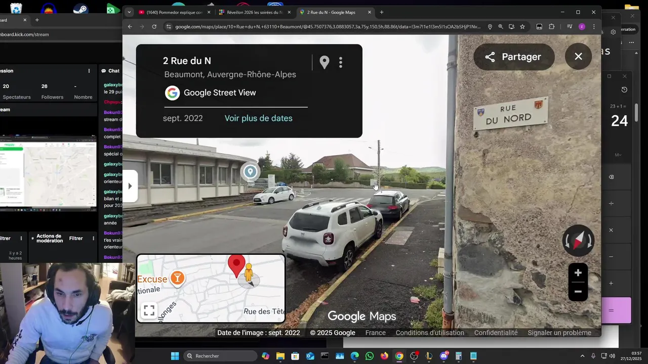Click the Calculator equals button
The width and height of the screenshot is (648, 364).
pyautogui.click(x=616, y=310)
